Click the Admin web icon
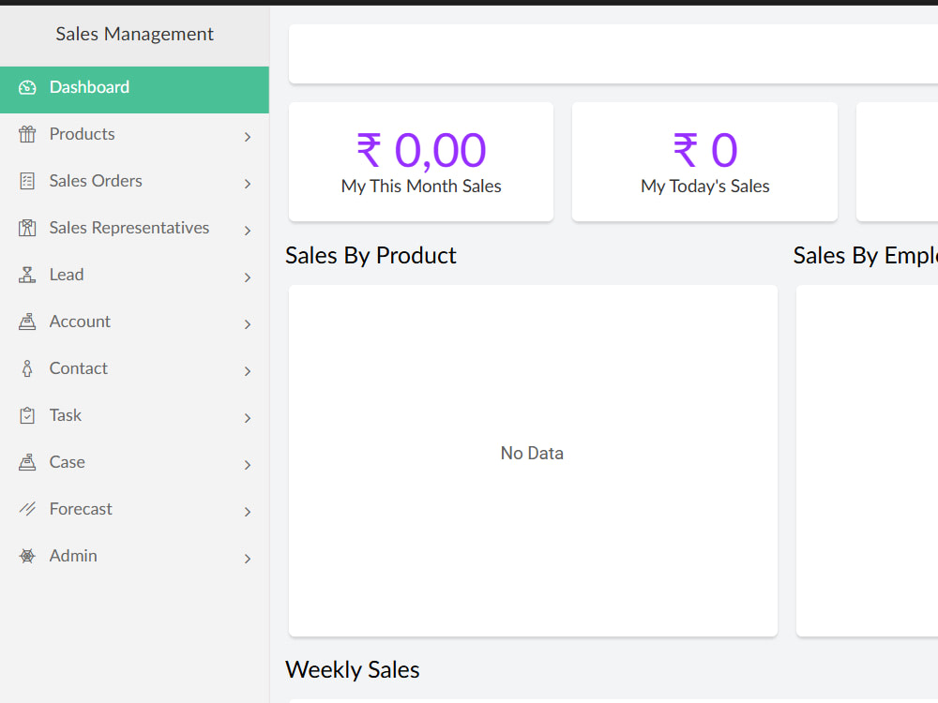This screenshot has height=703, width=938. point(27,556)
